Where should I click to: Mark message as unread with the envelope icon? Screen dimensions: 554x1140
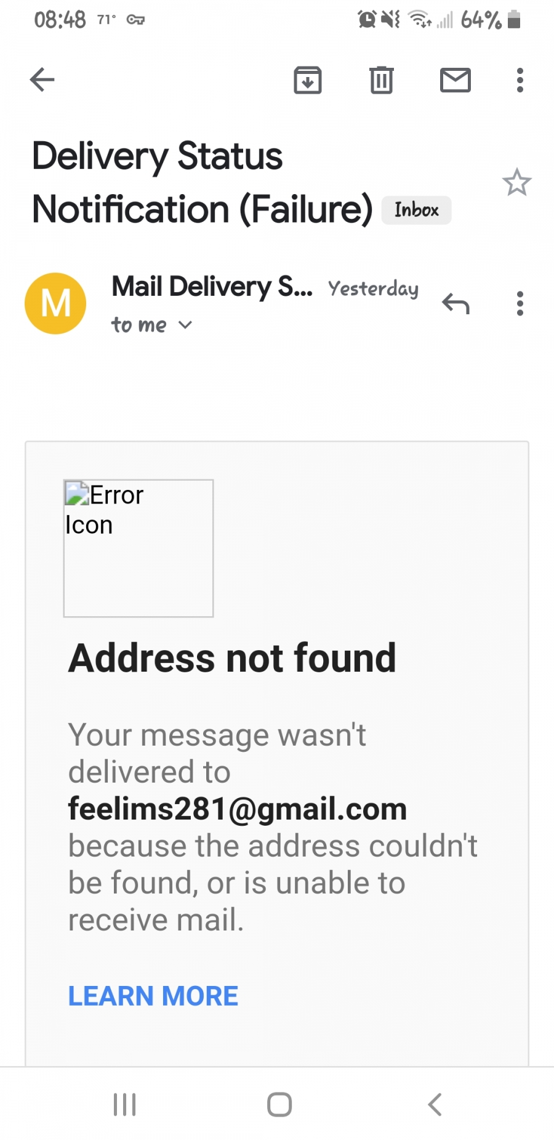(x=456, y=80)
